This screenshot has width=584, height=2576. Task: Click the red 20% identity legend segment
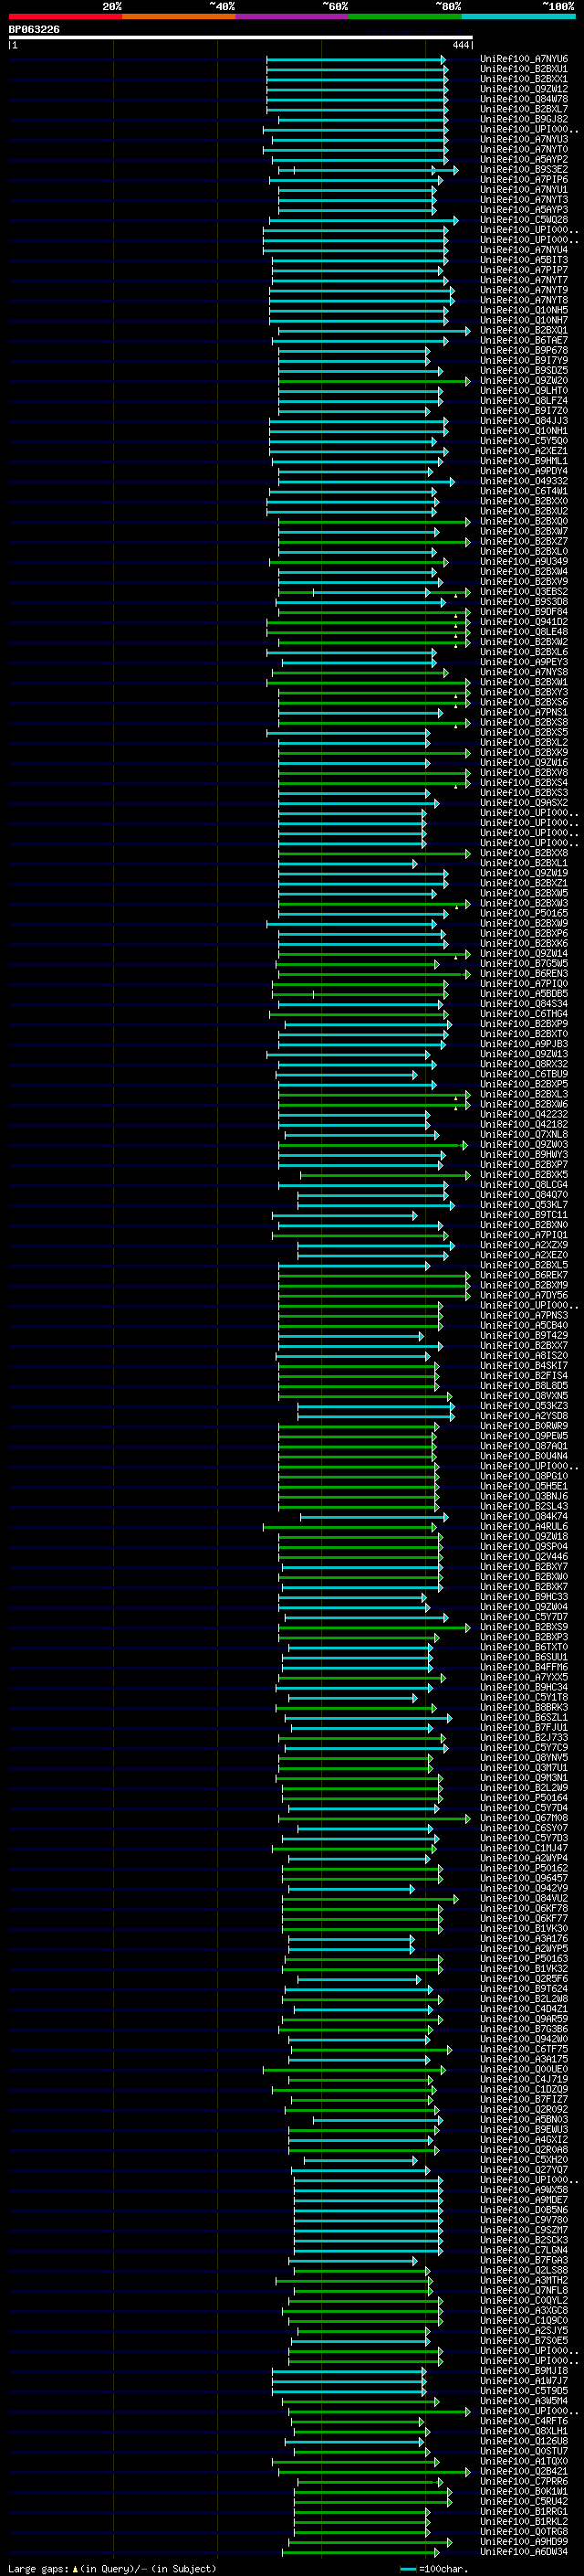pos(65,16)
